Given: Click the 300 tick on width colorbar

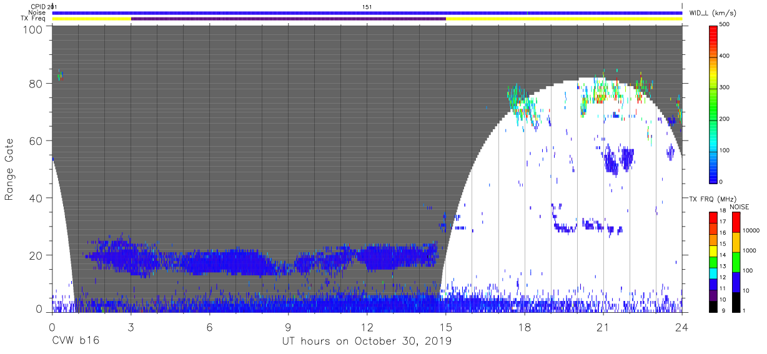Looking at the screenshot, I should pos(725,87).
